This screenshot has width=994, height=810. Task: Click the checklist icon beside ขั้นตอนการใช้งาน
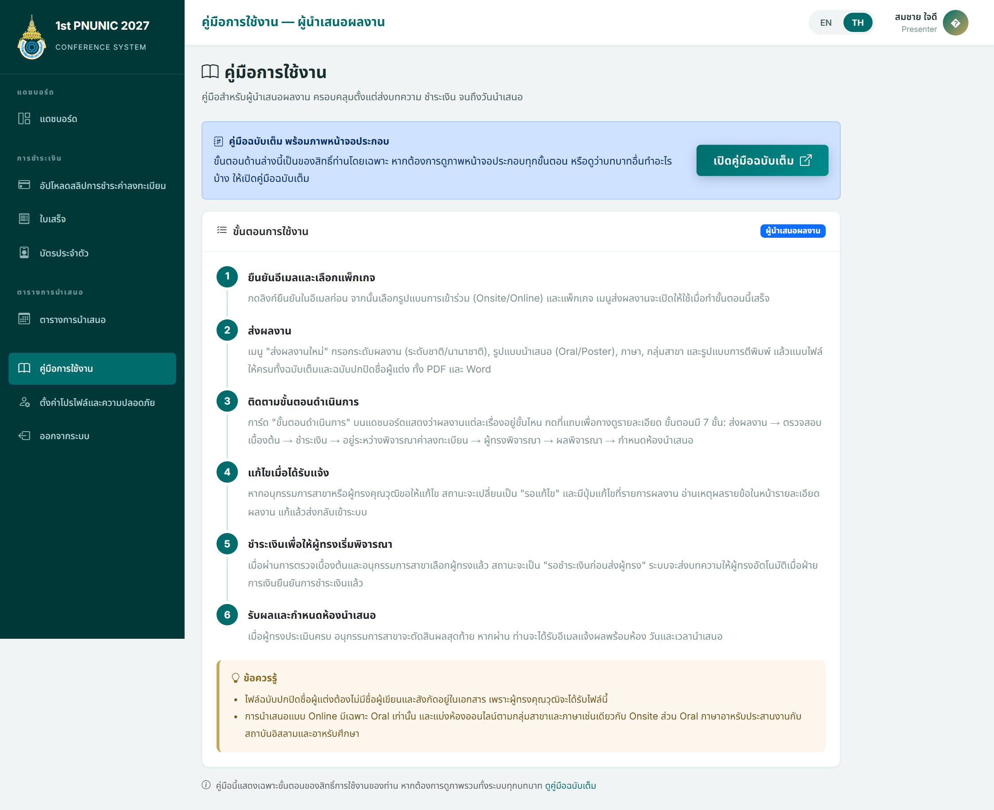pyautogui.click(x=222, y=230)
